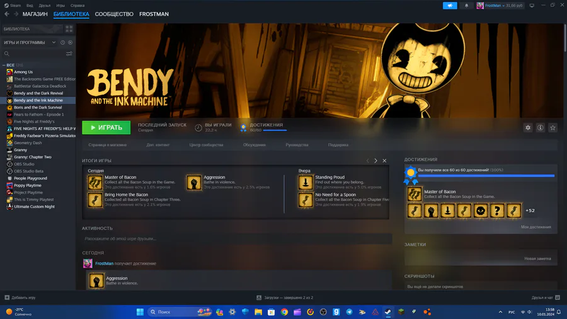
Task: Toggle library grid view icon
Action: [69, 28]
